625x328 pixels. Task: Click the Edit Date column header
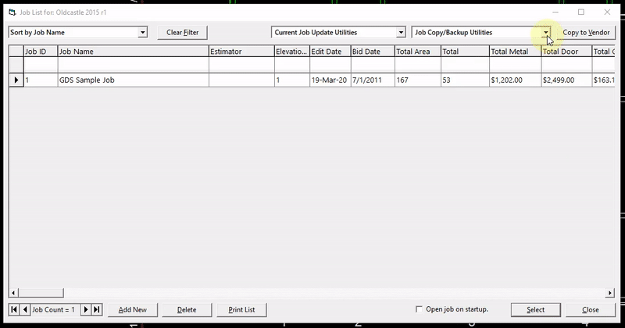click(x=330, y=52)
